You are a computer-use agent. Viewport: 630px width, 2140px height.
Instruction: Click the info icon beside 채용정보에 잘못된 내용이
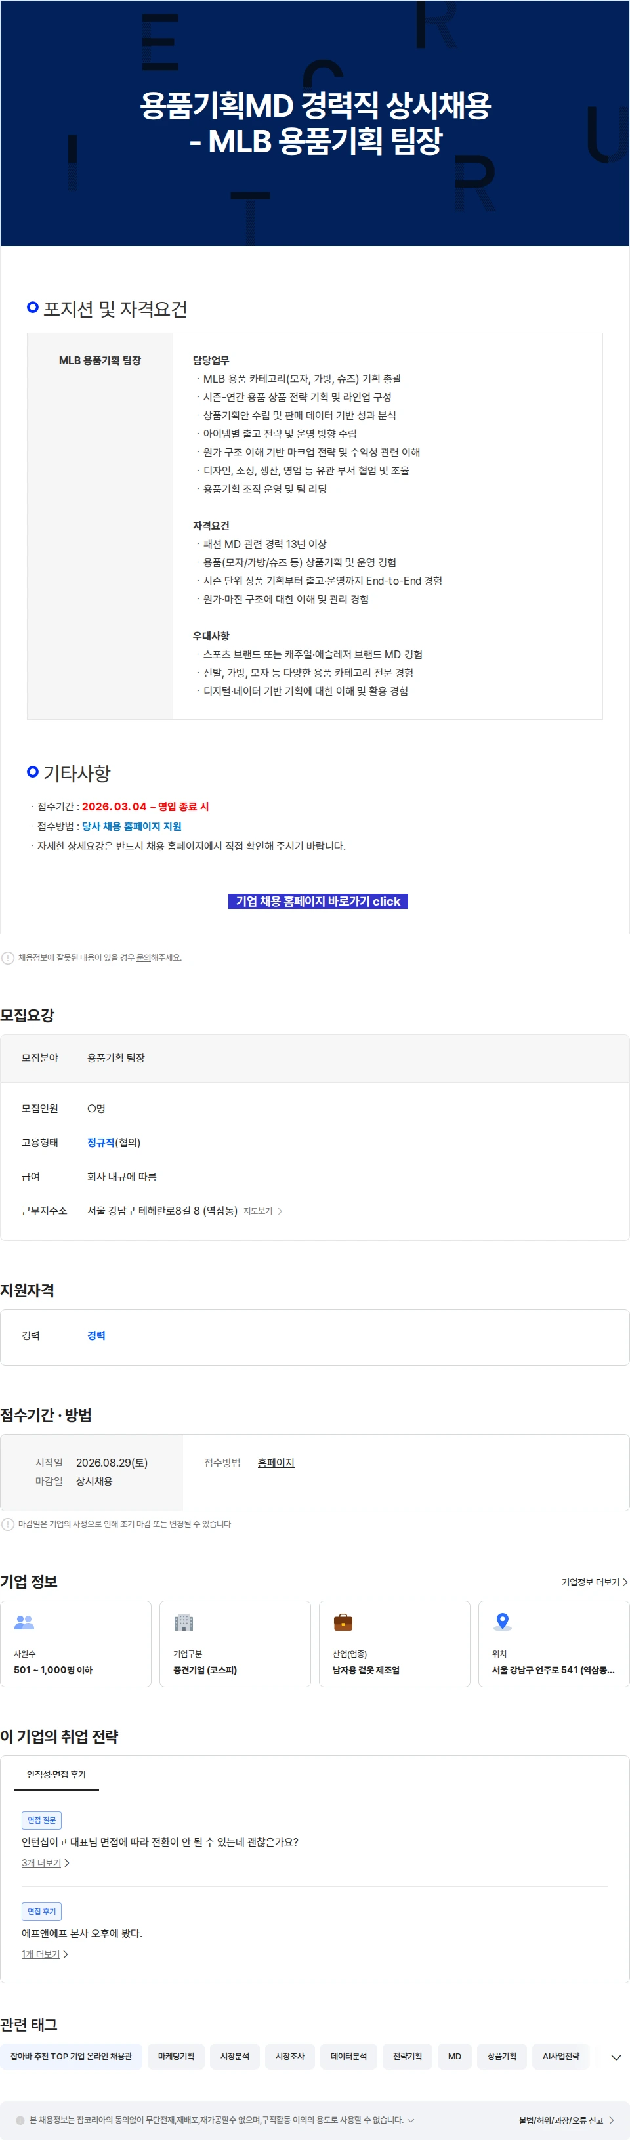pos(7,957)
